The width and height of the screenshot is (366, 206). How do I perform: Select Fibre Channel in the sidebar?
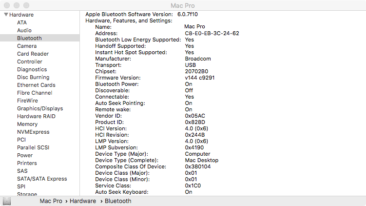click(x=35, y=93)
